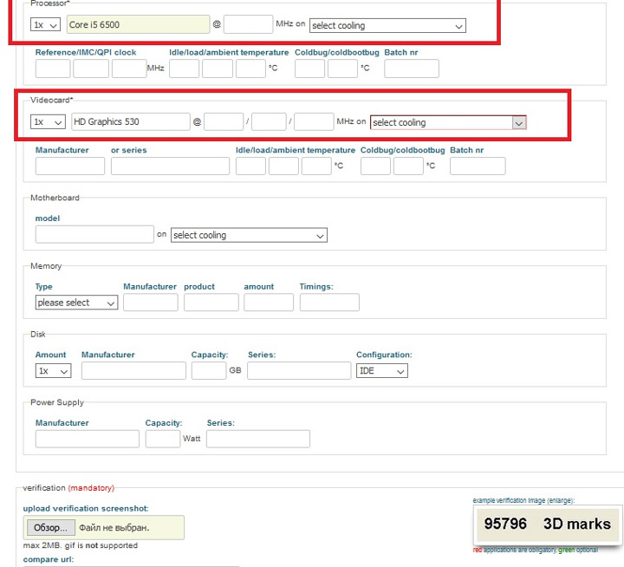The width and height of the screenshot is (624, 567).
Task: Click the power supply Manufacturer field
Action: click(x=88, y=439)
